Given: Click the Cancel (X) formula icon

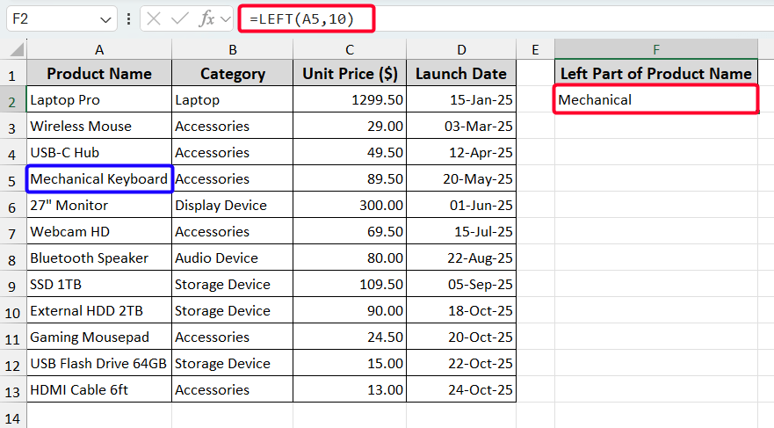Looking at the screenshot, I should click(x=154, y=19).
